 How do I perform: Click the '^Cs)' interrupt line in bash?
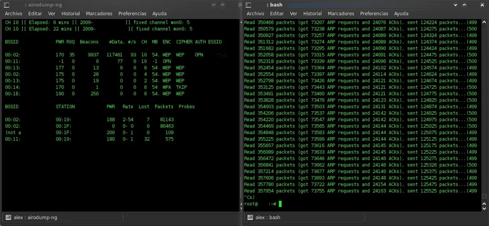249,197
